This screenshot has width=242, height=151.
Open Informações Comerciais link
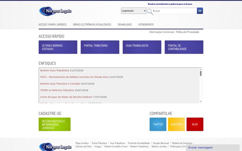162,32
